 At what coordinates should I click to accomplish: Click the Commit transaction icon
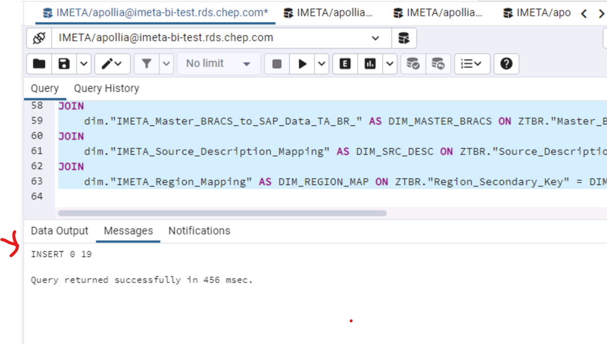point(413,64)
